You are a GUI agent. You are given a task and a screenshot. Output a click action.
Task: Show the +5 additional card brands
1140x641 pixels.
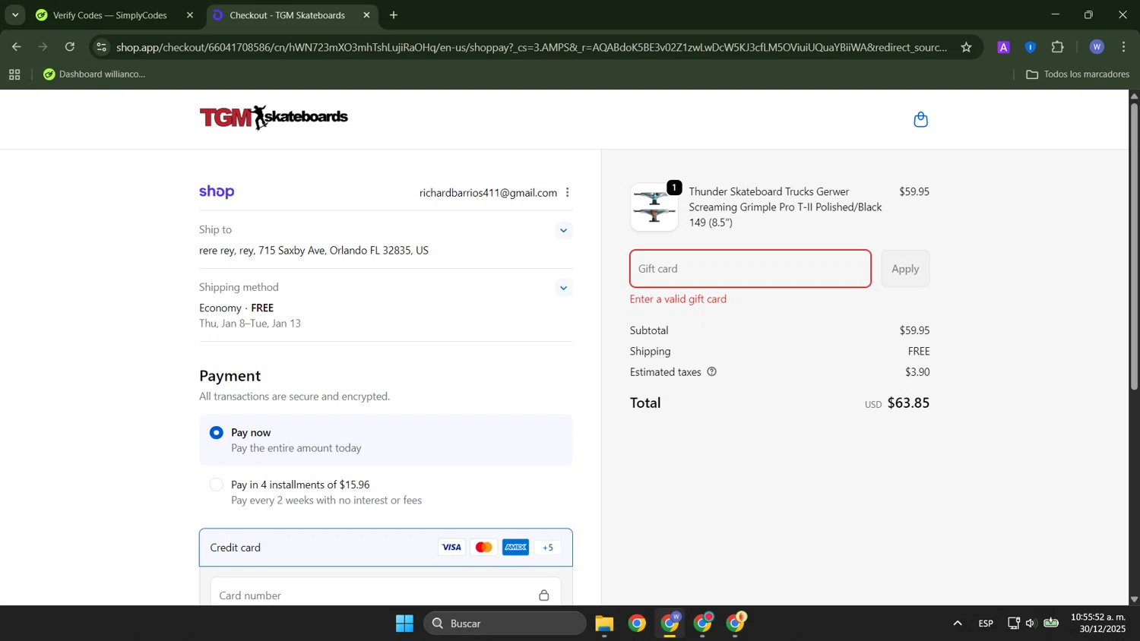point(548,548)
